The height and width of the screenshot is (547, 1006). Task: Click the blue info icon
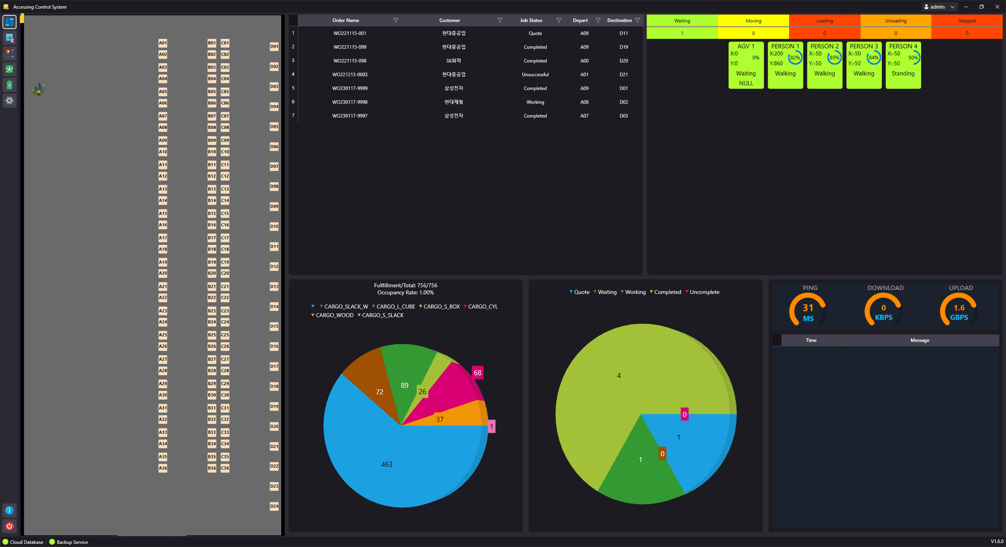[9, 510]
